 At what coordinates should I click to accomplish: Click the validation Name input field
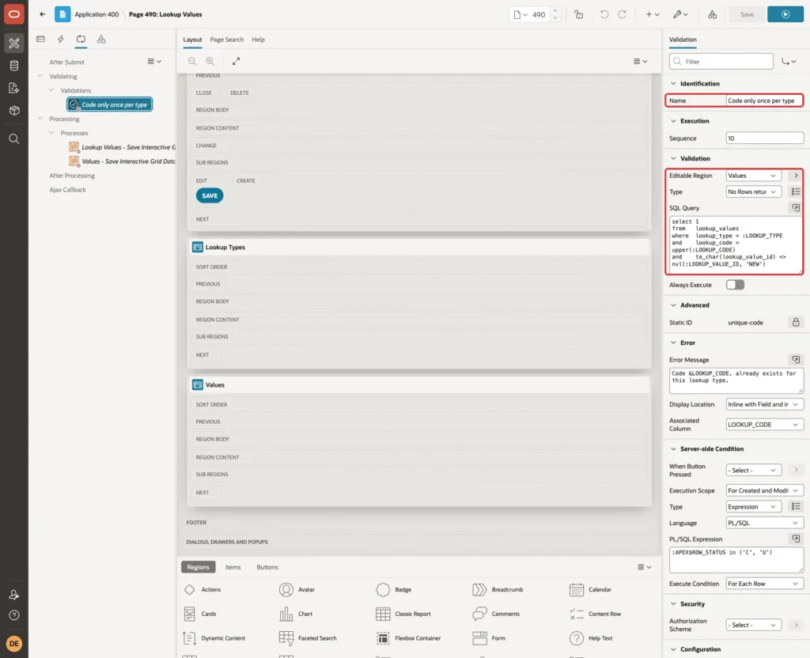pos(765,100)
